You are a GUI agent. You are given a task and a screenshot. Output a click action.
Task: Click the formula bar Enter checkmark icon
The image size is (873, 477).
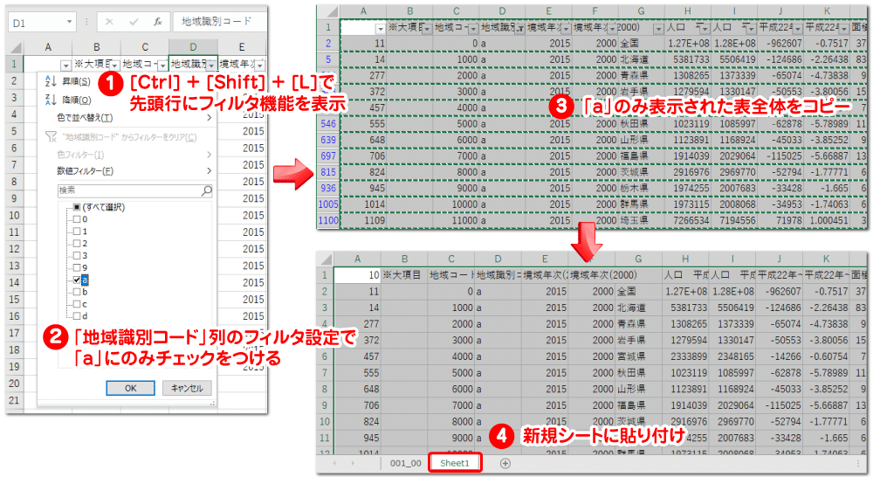coord(134,22)
